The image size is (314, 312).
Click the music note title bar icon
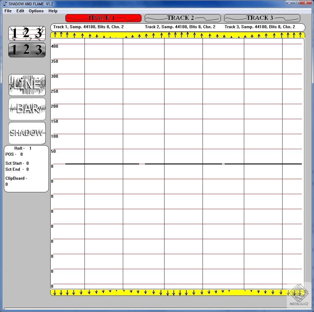(x=5, y=4)
